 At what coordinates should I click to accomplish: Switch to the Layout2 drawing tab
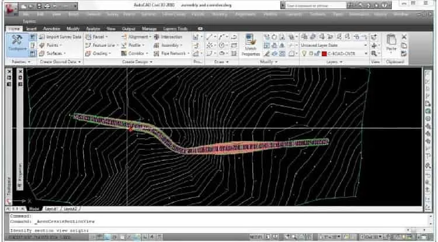coord(70,209)
